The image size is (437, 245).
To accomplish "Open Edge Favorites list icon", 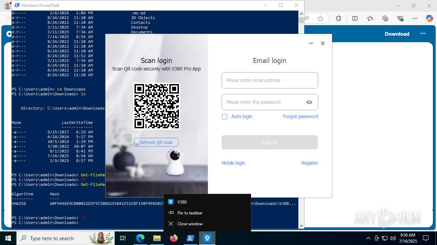I will [x=370, y=18].
